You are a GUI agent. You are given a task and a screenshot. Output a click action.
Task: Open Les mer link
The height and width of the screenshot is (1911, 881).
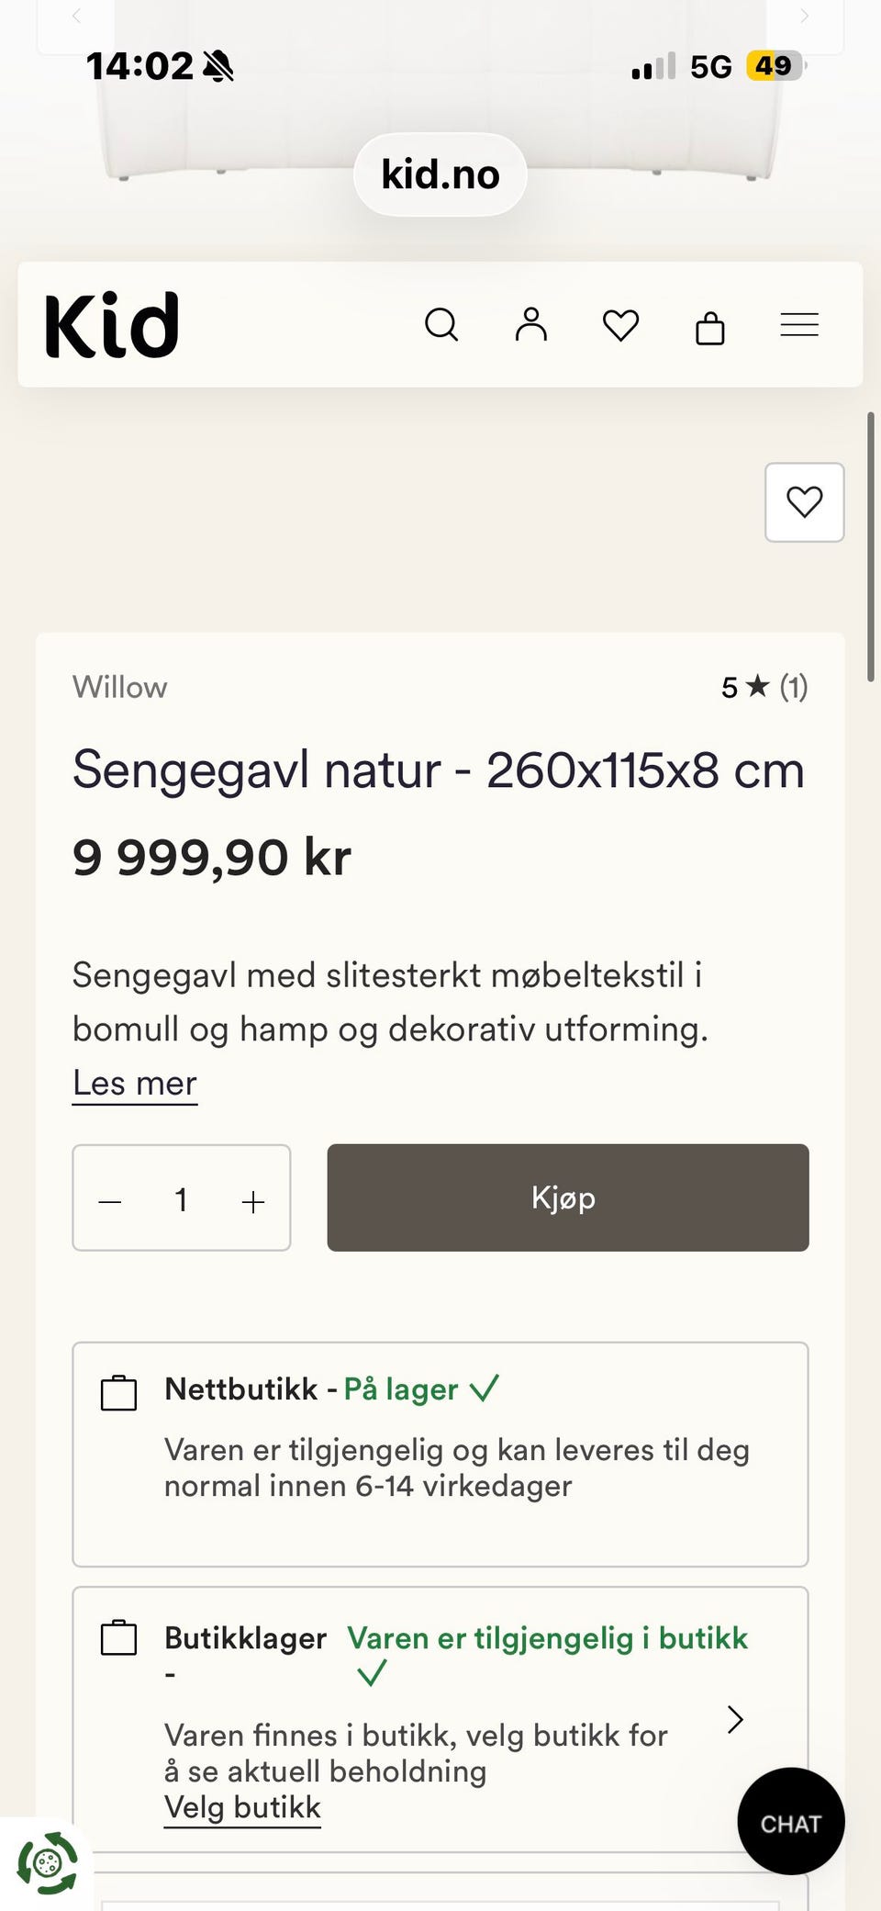coord(135,1084)
